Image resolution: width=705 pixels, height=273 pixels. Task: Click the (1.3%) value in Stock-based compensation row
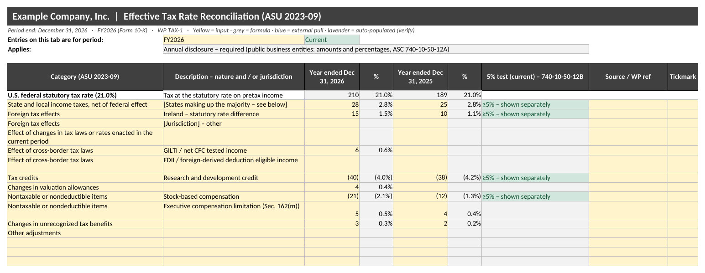pyautogui.click(x=465, y=196)
